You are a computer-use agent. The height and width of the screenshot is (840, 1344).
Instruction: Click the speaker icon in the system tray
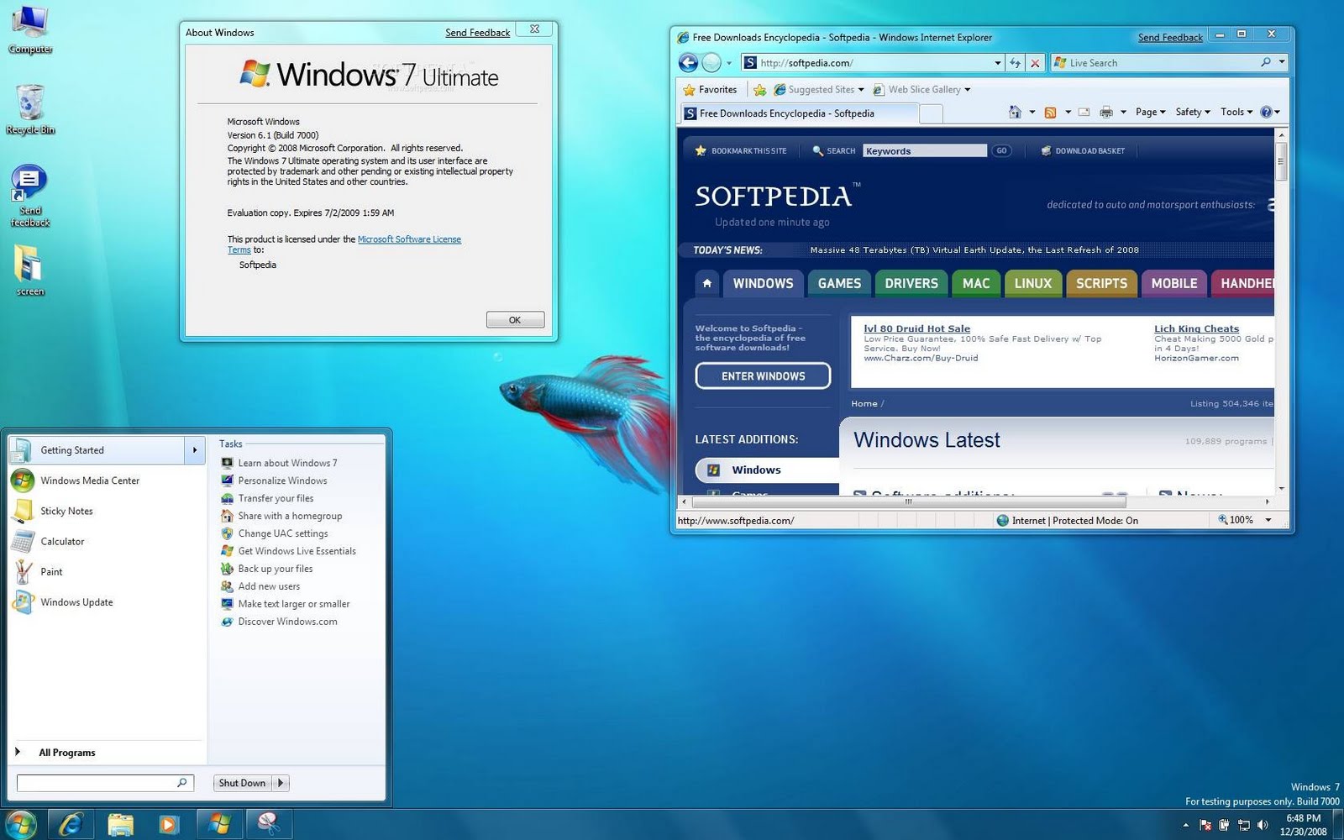1263,825
